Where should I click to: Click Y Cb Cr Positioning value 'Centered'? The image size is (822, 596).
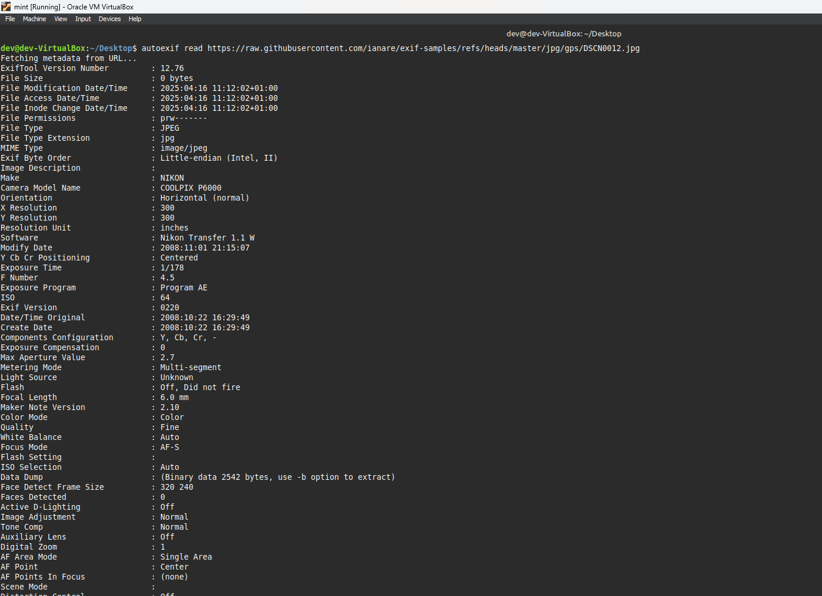pos(179,258)
